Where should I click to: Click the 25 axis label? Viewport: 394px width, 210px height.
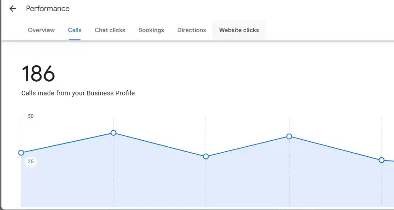pos(31,161)
